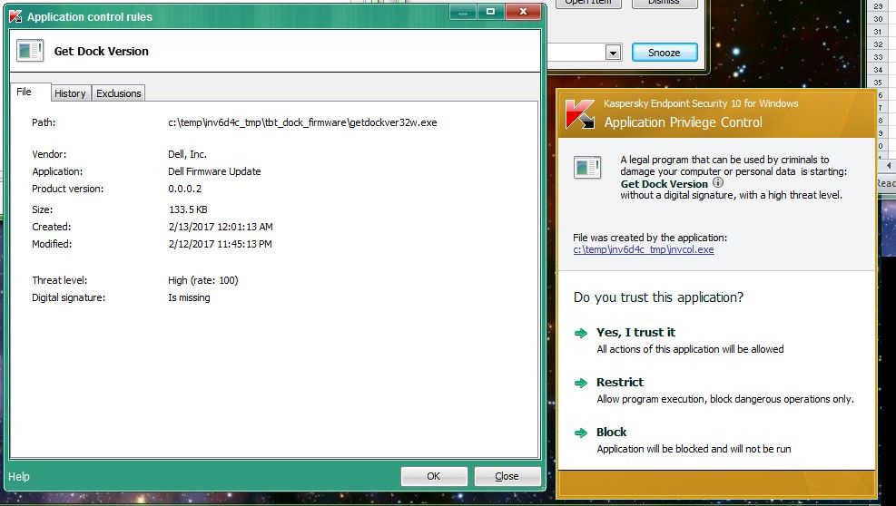
Task: Click application value Dell Firmware Update
Action: [x=214, y=171]
